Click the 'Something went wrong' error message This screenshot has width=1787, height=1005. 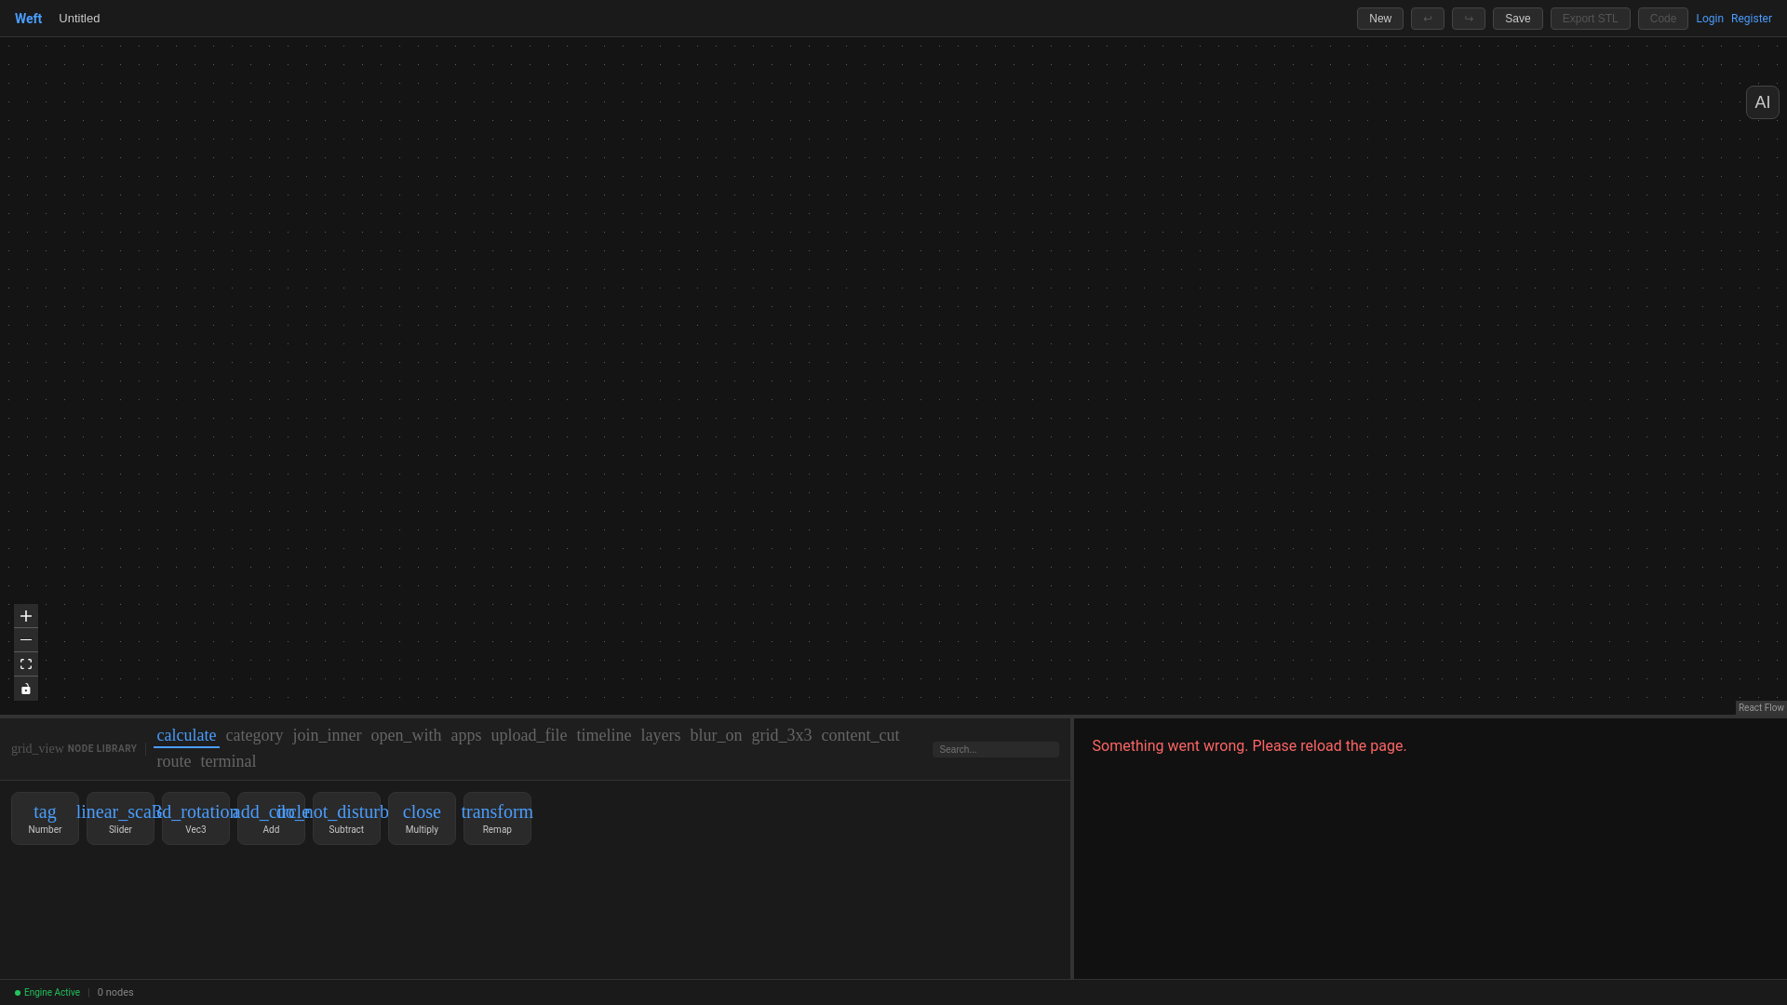[x=1249, y=746]
